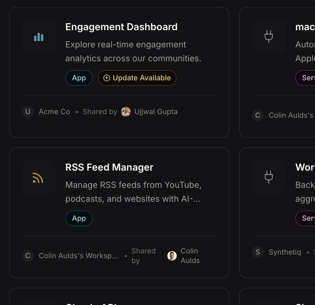Open the Engagement Dashboard title
Image resolution: width=315 pixels, height=305 pixels.
[121, 27]
